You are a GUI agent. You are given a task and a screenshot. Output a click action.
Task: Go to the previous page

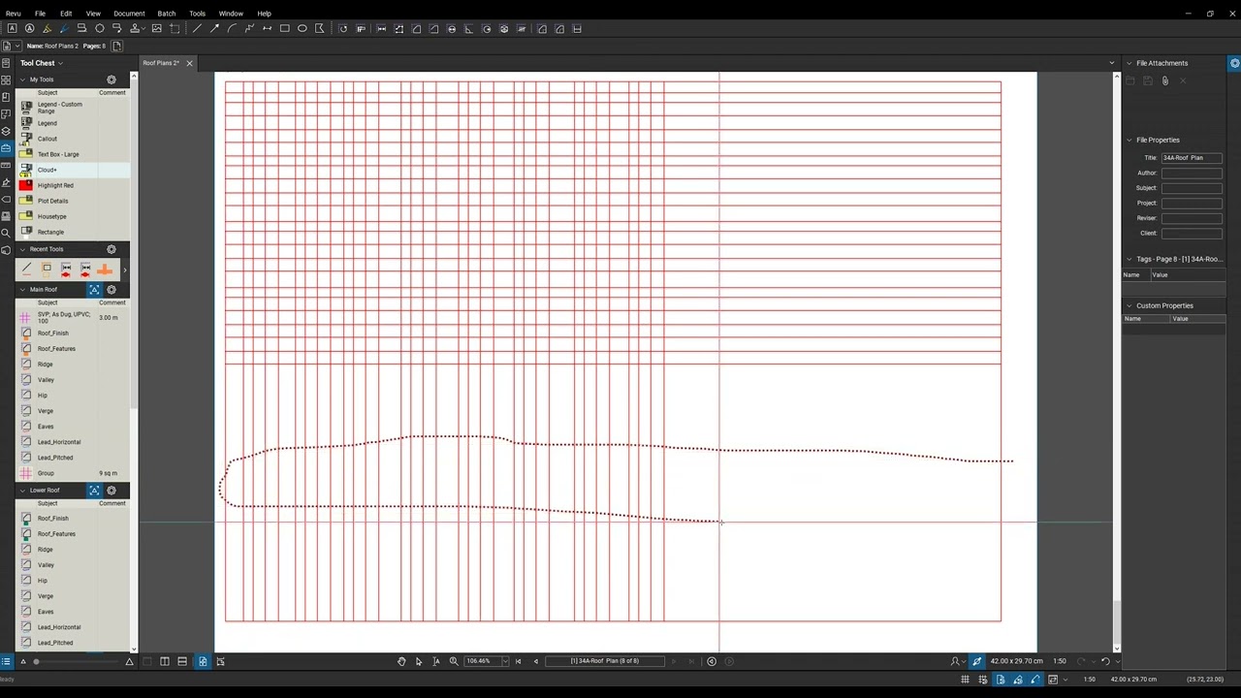[x=536, y=661]
